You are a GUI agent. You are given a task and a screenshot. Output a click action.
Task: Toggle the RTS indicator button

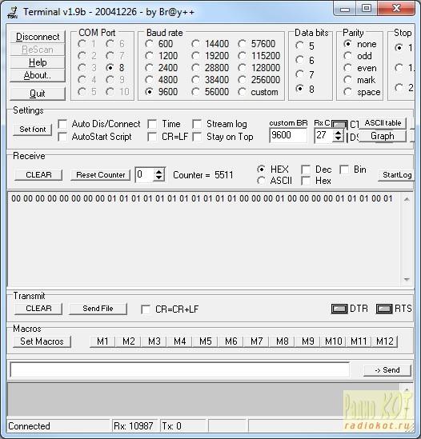point(384,309)
